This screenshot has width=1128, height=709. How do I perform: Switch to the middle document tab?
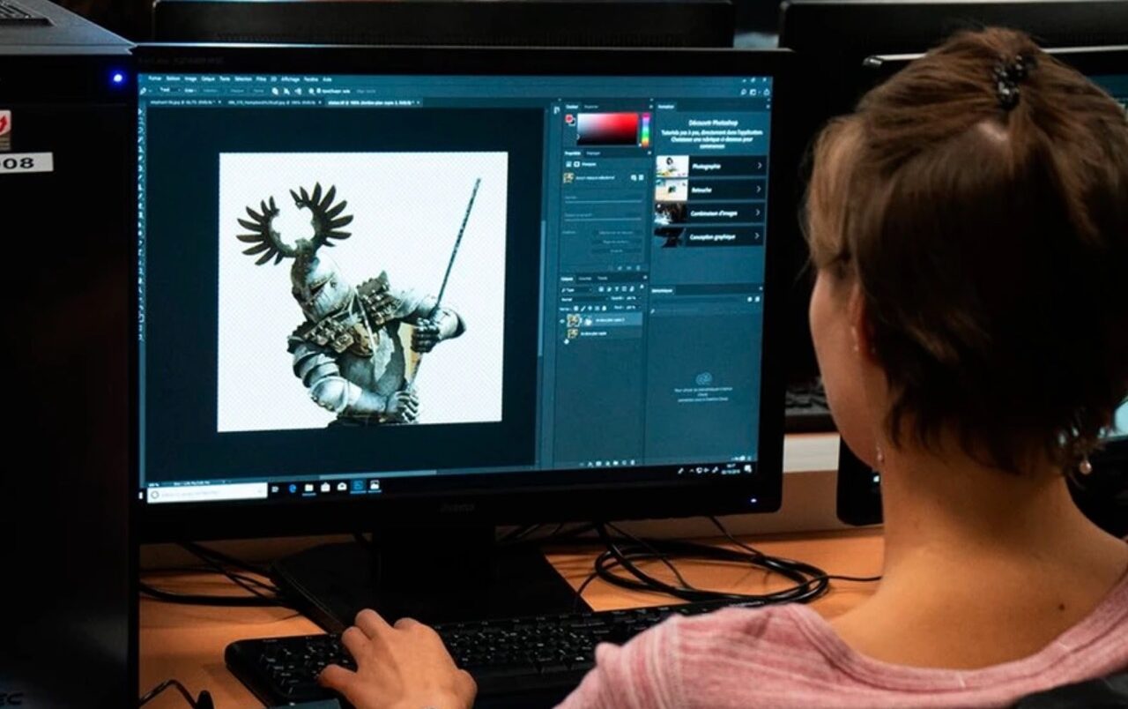tap(274, 102)
